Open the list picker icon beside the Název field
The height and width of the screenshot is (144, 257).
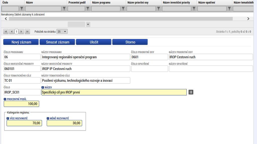[191, 92]
